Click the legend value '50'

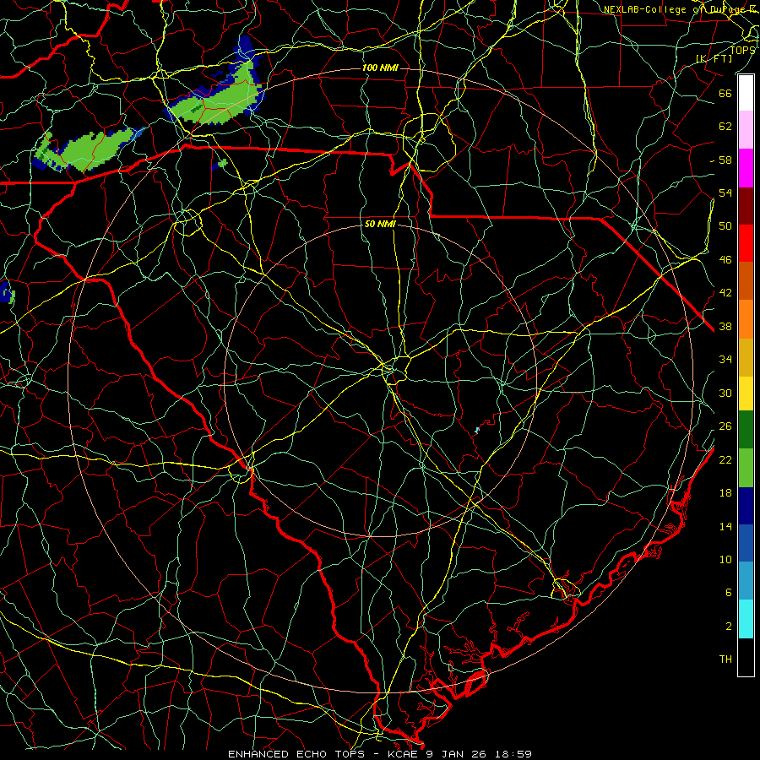click(725, 226)
